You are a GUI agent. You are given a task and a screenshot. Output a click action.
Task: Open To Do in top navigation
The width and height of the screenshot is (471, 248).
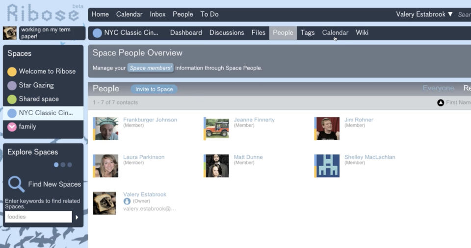point(209,14)
